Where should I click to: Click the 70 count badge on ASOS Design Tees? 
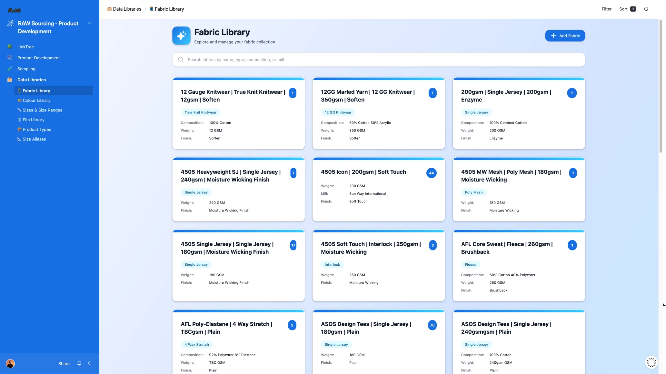coord(432,325)
